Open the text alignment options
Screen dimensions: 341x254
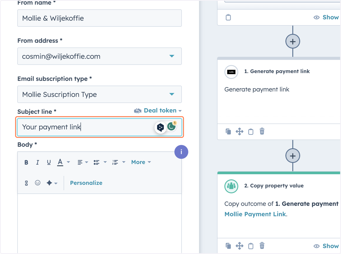click(x=83, y=162)
